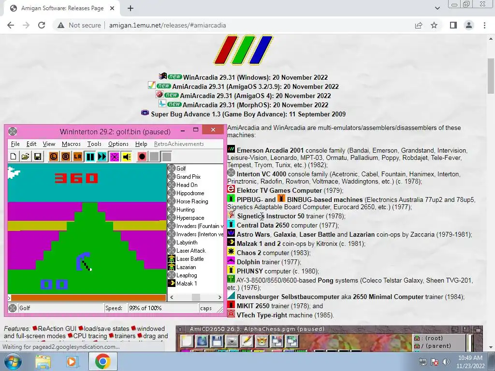Select Hippodrome in the game list
Image resolution: width=495 pixels, height=371 pixels.
190,193
